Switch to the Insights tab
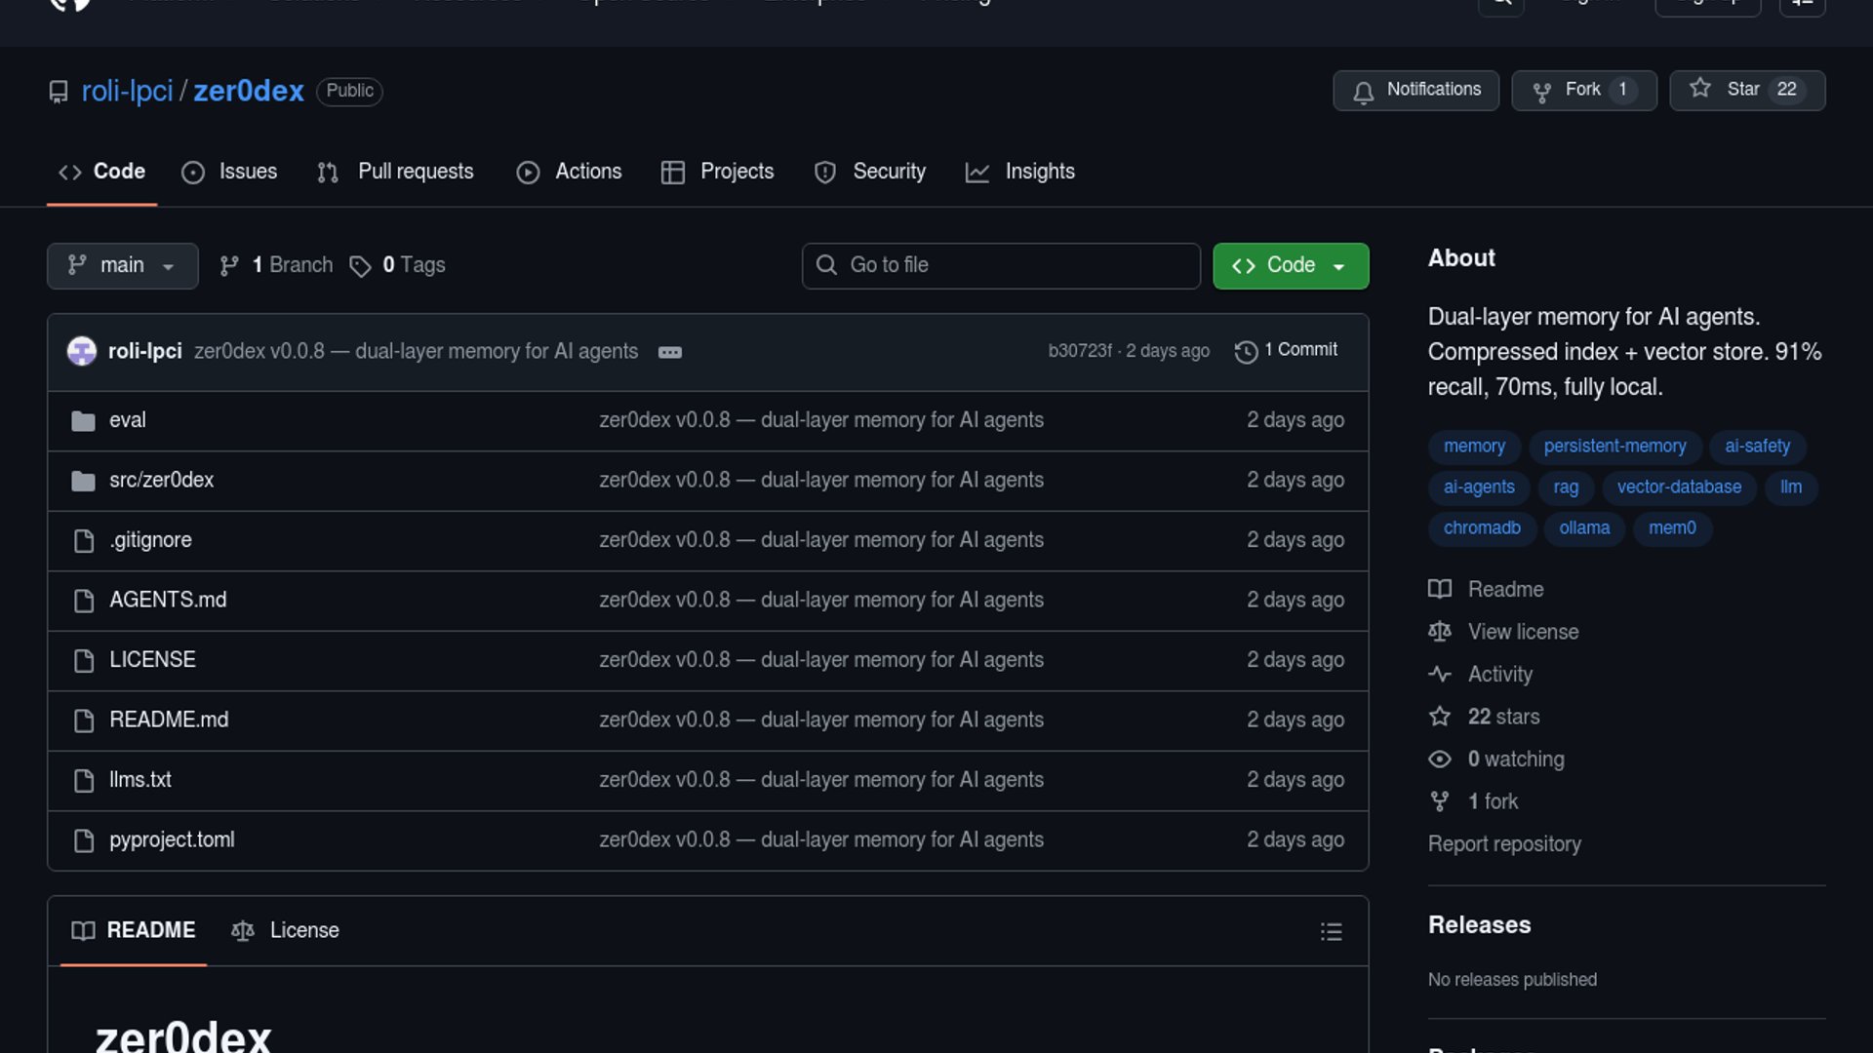Image resolution: width=1873 pixels, height=1053 pixels. pos(1020,172)
